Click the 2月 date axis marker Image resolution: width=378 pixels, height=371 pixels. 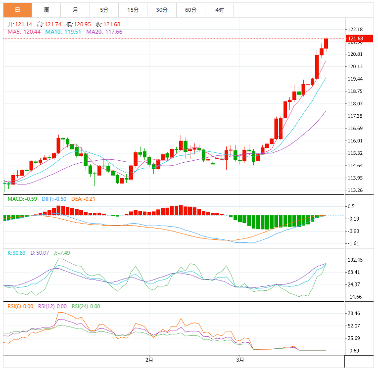pyautogui.click(x=149, y=360)
